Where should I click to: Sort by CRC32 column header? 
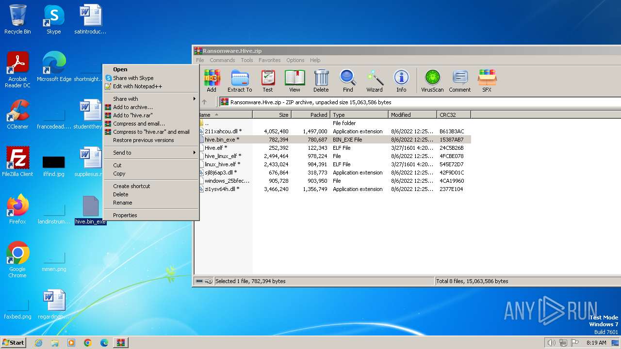click(x=454, y=115)
